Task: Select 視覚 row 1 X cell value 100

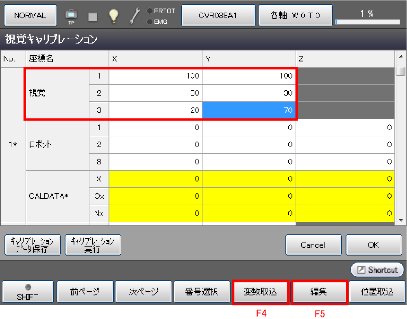Action: click(x=156, y=76)
